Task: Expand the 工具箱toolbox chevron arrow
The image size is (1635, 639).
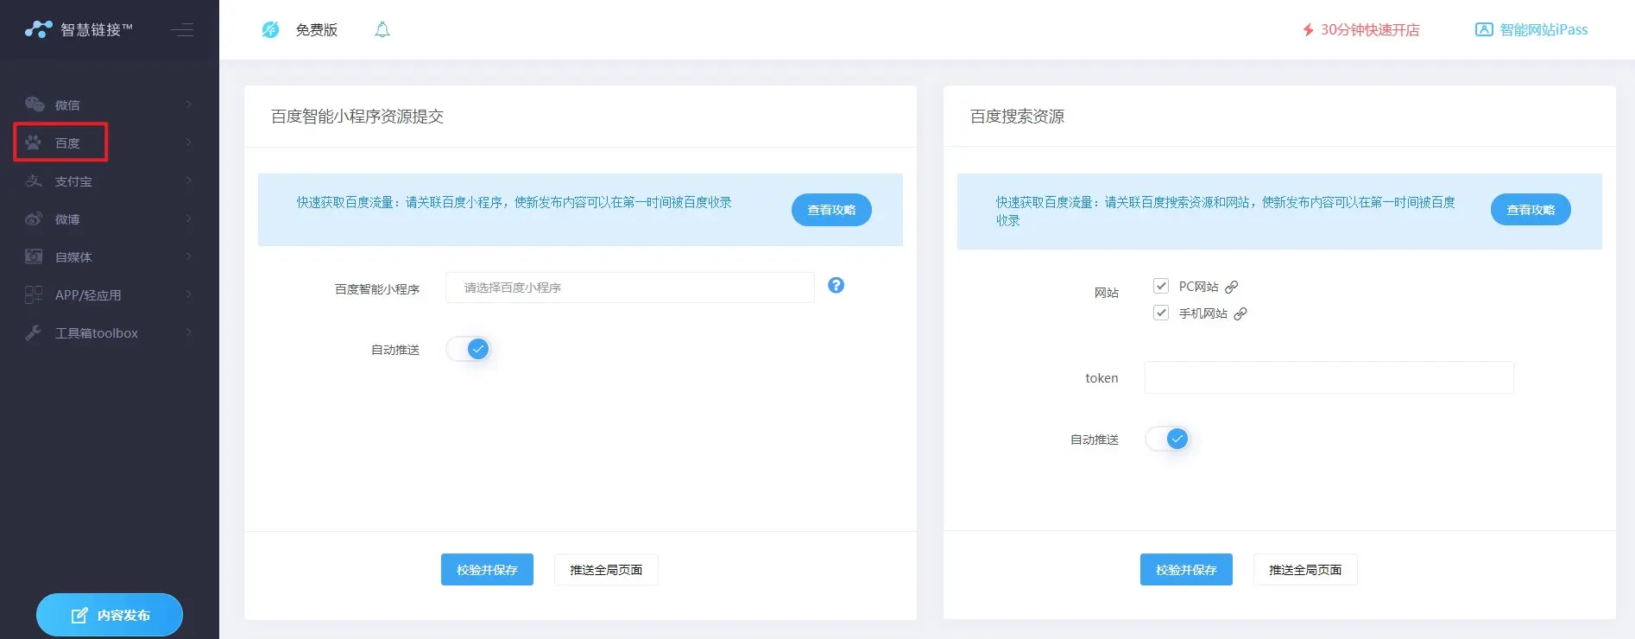Action: 188,332
